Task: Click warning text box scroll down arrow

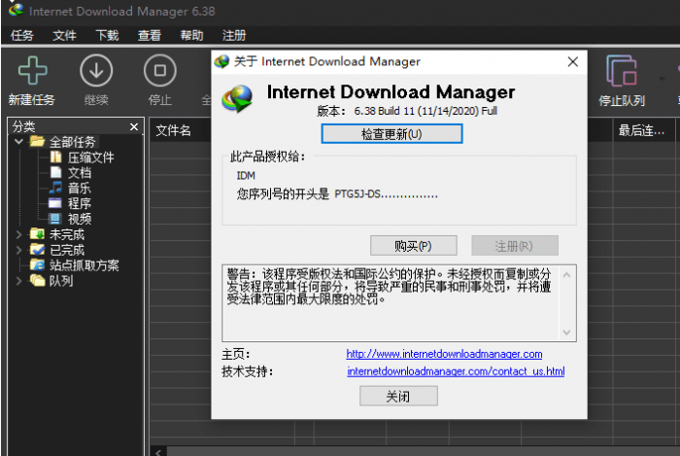Action: click(566, 333)
